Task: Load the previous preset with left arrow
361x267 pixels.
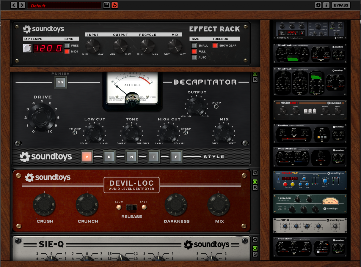Action: pos(14,5)
